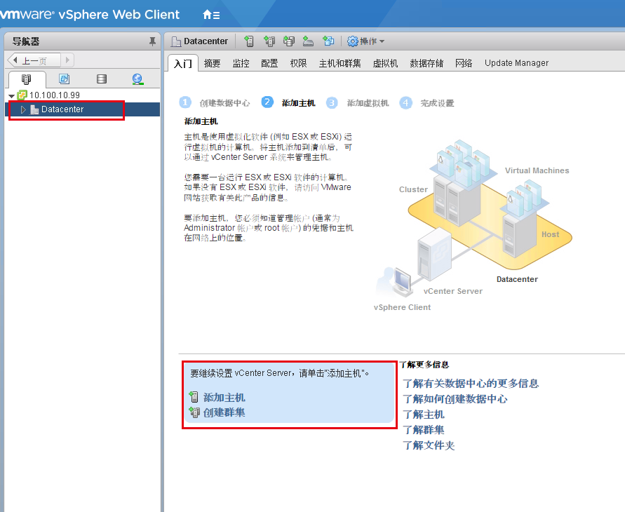Screen dimensions: 625x512
Task: Click the vmware vSphere Web Client logo
Action: [x=90, y=15]
